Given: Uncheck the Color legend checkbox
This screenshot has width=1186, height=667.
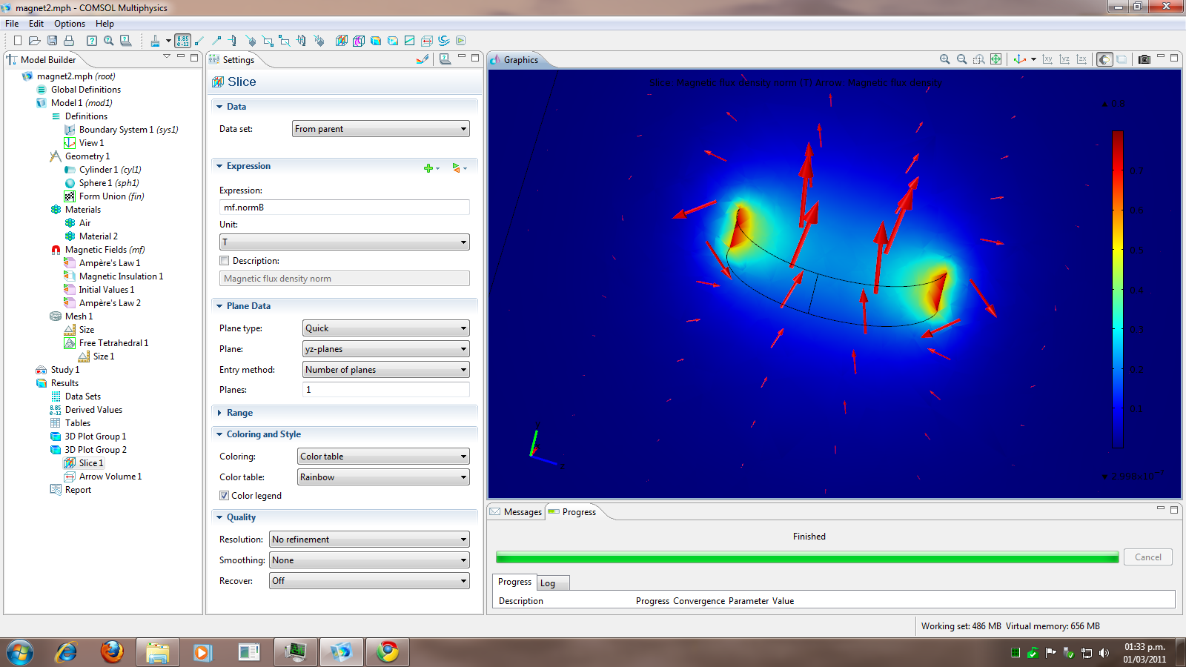Looking at the screenshot, I should coord(225,496).
